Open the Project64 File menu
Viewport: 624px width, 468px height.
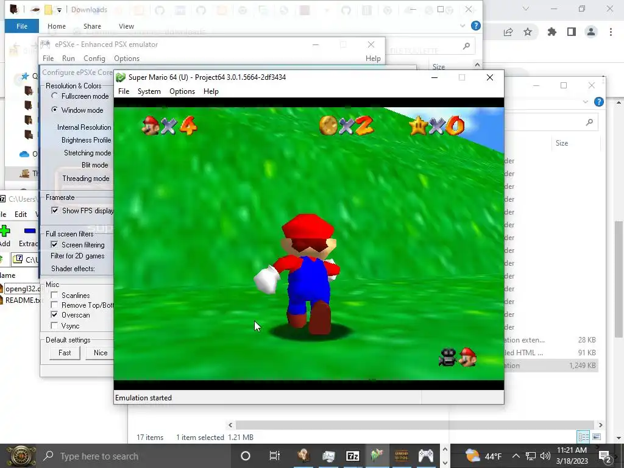coord(124,91)
